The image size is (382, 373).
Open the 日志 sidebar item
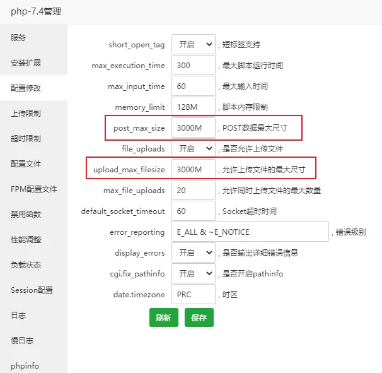pos(33,315)
